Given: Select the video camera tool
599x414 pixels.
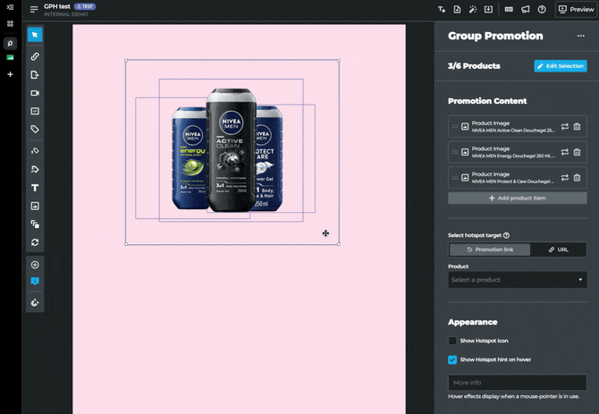Looking at the screenshot, I should [35, 93].
